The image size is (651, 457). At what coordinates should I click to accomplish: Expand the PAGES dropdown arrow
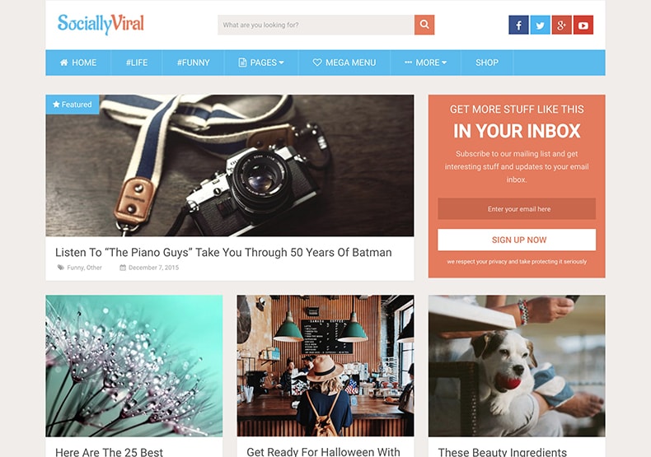click(x=282, y=63)
